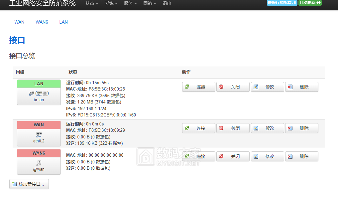Reconnect the LAN interface

point(198,87)
